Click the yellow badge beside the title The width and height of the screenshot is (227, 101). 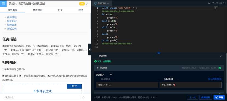pyautogui.click(x=82, y=4)
